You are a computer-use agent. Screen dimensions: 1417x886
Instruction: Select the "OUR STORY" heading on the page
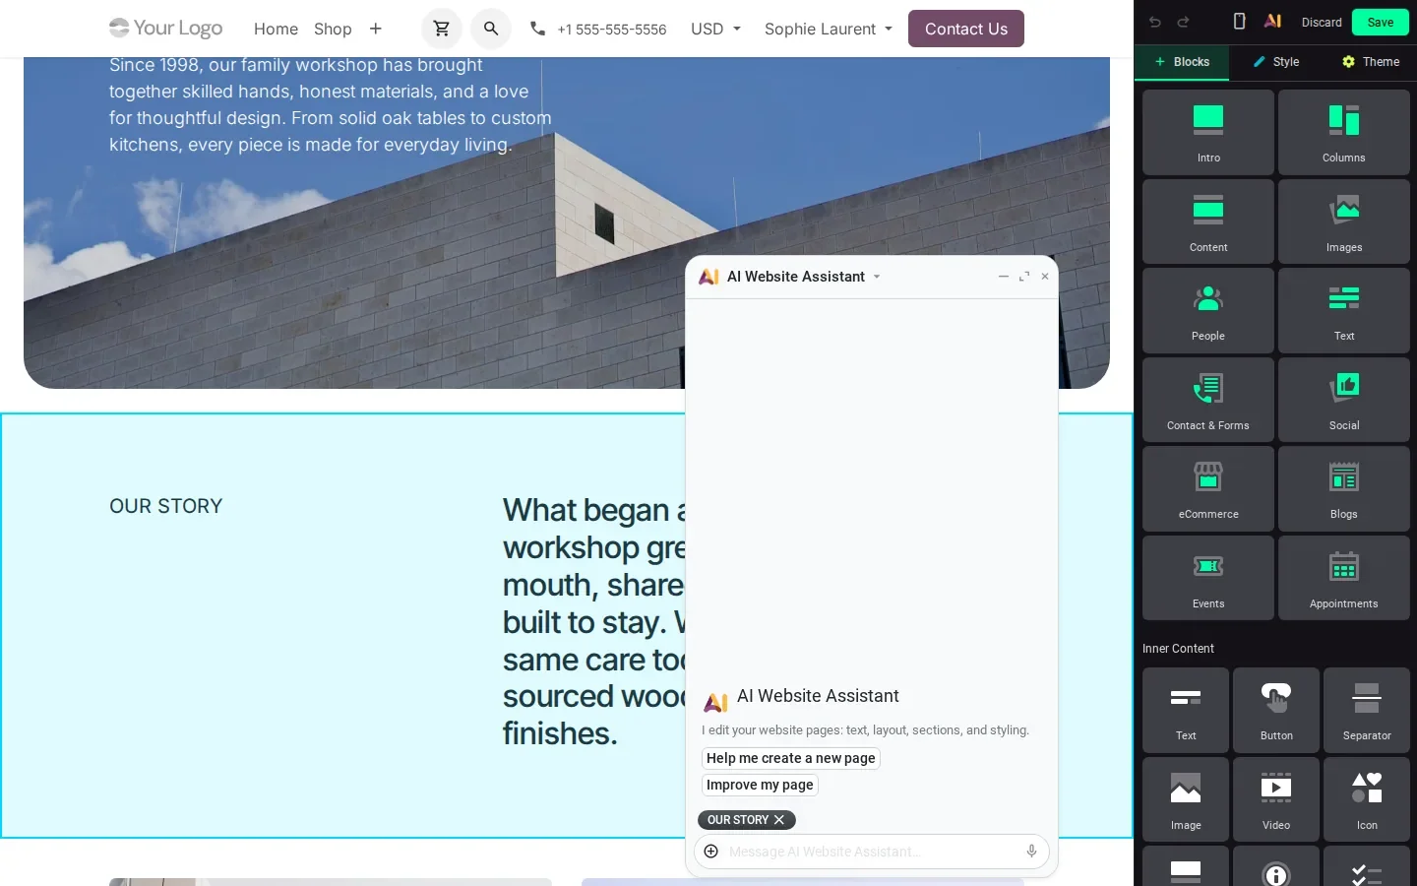166,506
